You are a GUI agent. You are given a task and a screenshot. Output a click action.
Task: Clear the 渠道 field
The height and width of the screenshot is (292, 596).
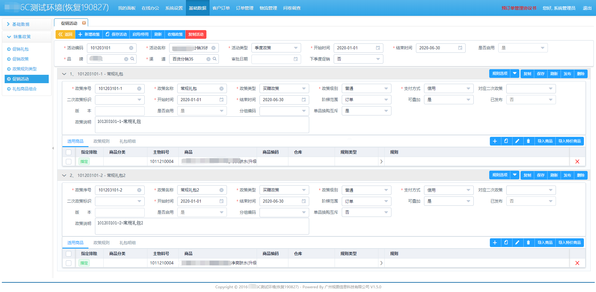point(208,59)
